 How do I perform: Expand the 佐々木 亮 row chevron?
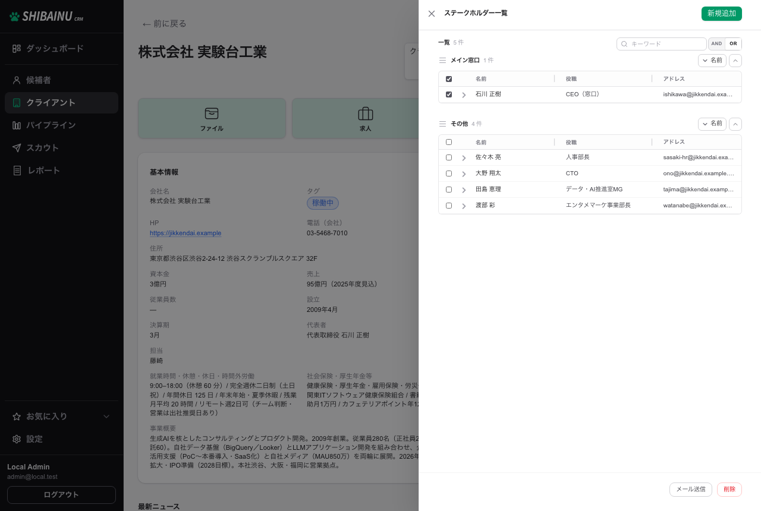(x=464, y=158)
